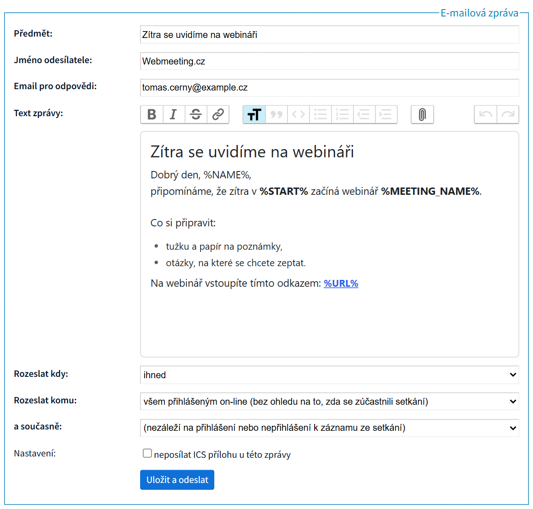The height and width of the screenshot is (509, 533).
Task: Click the 'E-mailová zpráva' section title
Action: pos(479,13)
